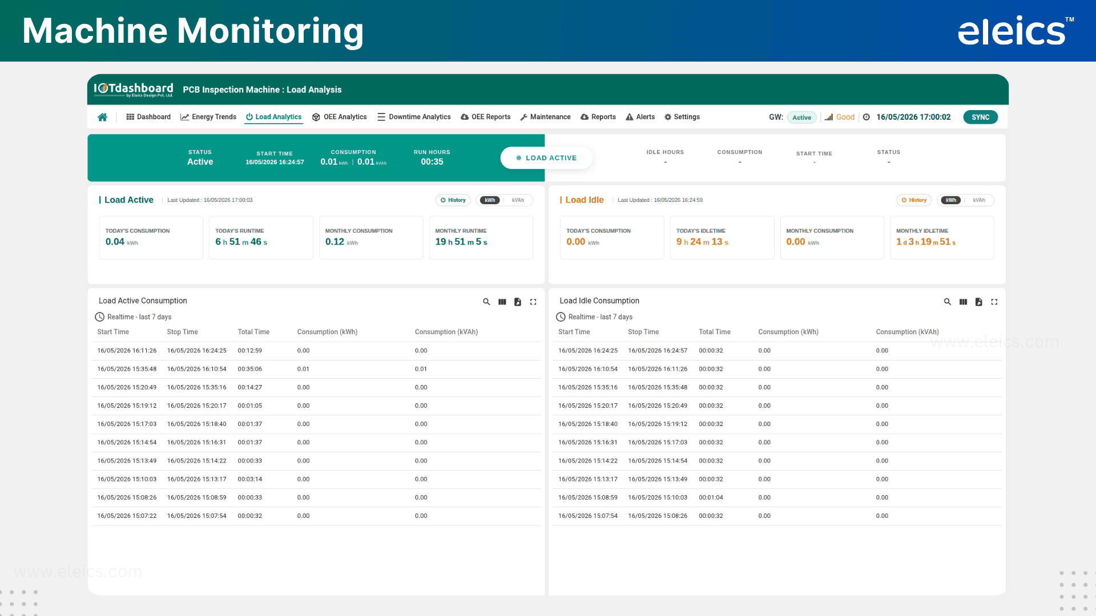Open History for Load Active
1096x616 pixels.
tap(453, 200)
